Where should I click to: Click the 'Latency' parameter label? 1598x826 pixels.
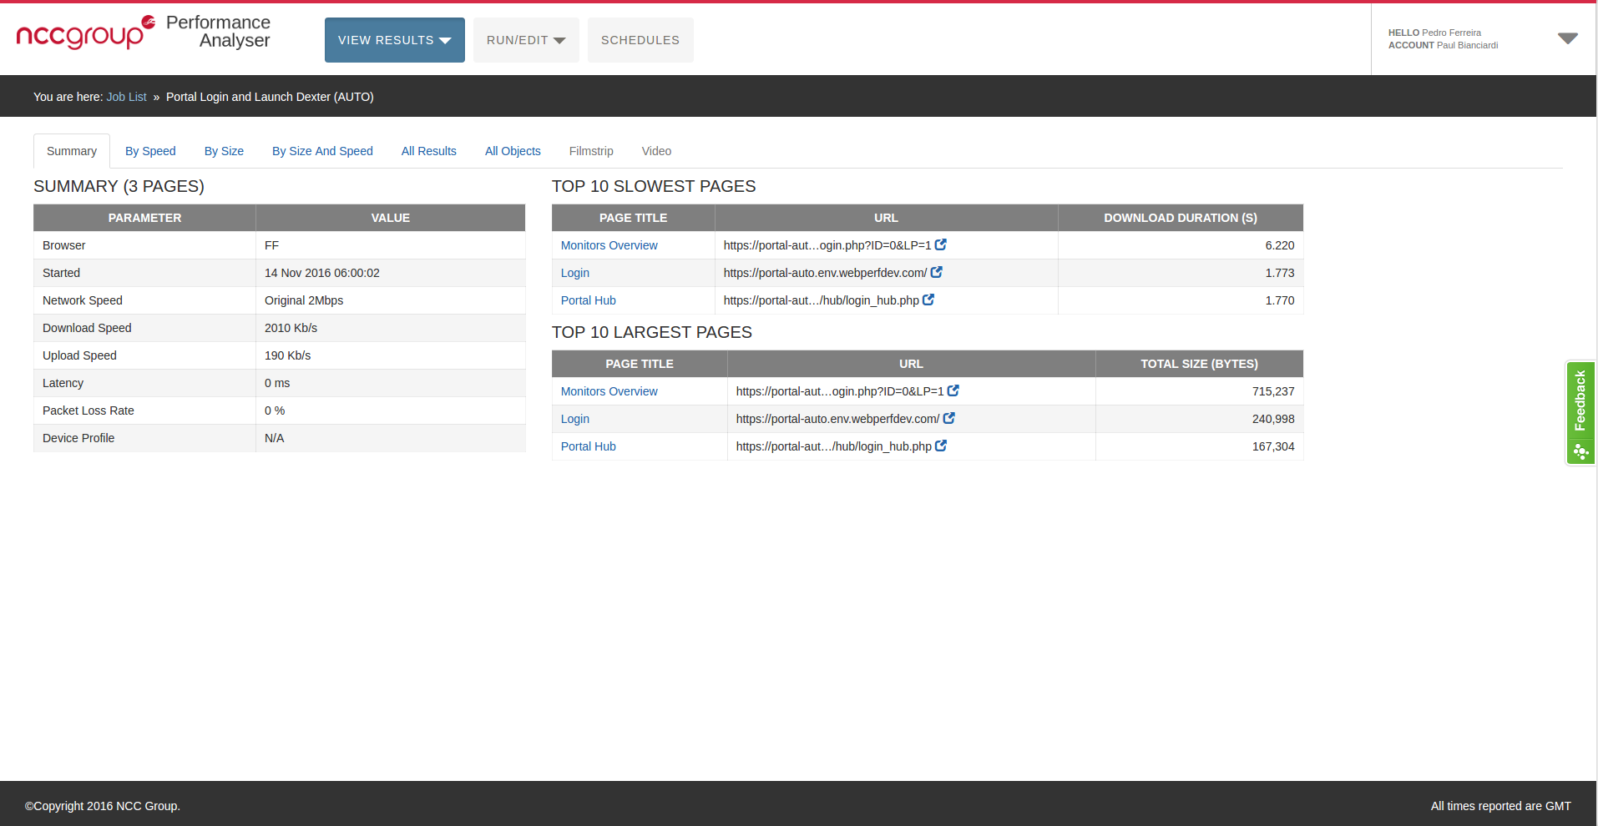pos(63,383)
